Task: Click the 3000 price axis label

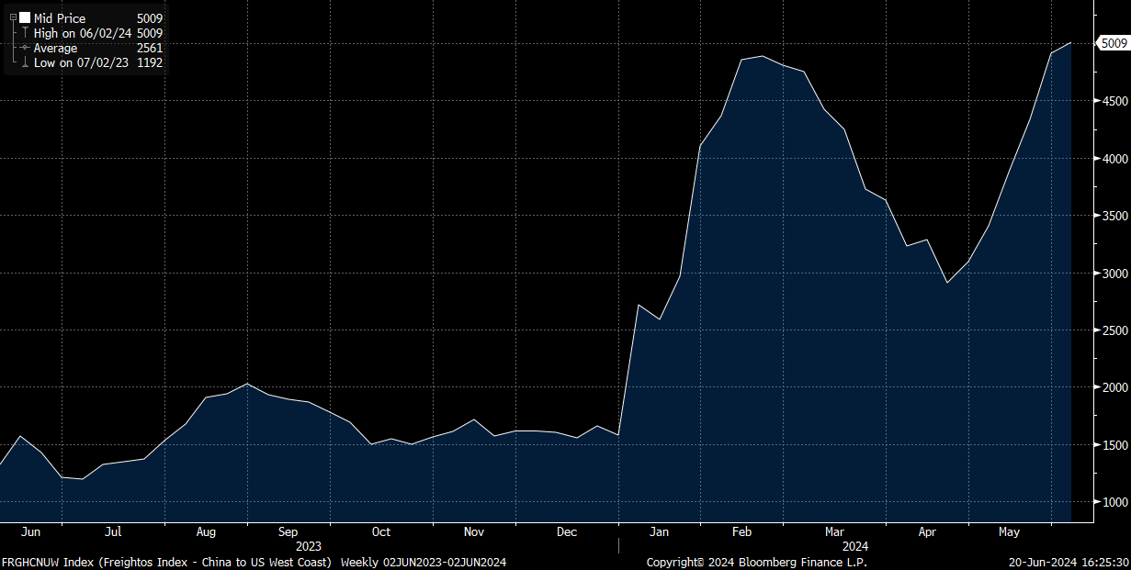Action: 1114,274
